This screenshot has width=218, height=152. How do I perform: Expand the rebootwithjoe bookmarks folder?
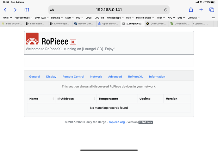point(23,18)
